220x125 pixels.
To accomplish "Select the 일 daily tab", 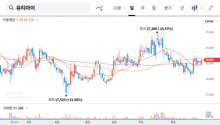I will pos(132,8).
